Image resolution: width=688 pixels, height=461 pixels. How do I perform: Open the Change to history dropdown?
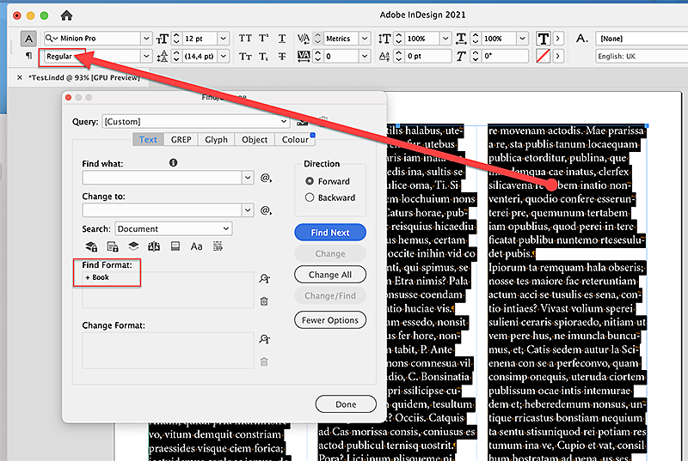pos(248,210)
